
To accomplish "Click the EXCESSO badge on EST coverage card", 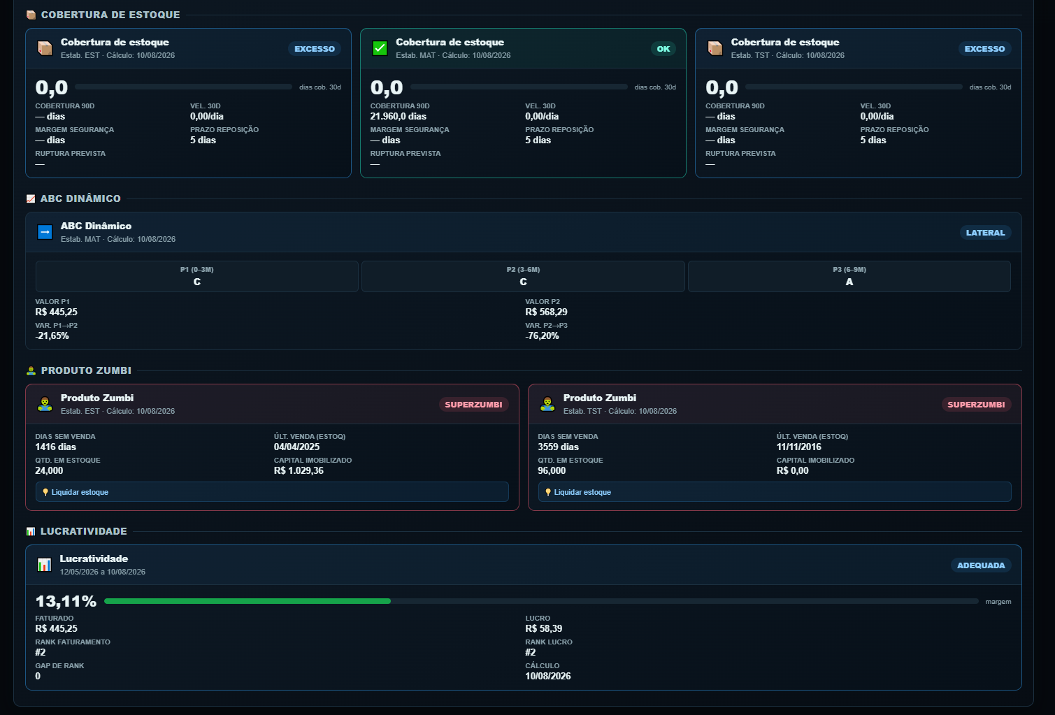I will (x=315, y=49).
